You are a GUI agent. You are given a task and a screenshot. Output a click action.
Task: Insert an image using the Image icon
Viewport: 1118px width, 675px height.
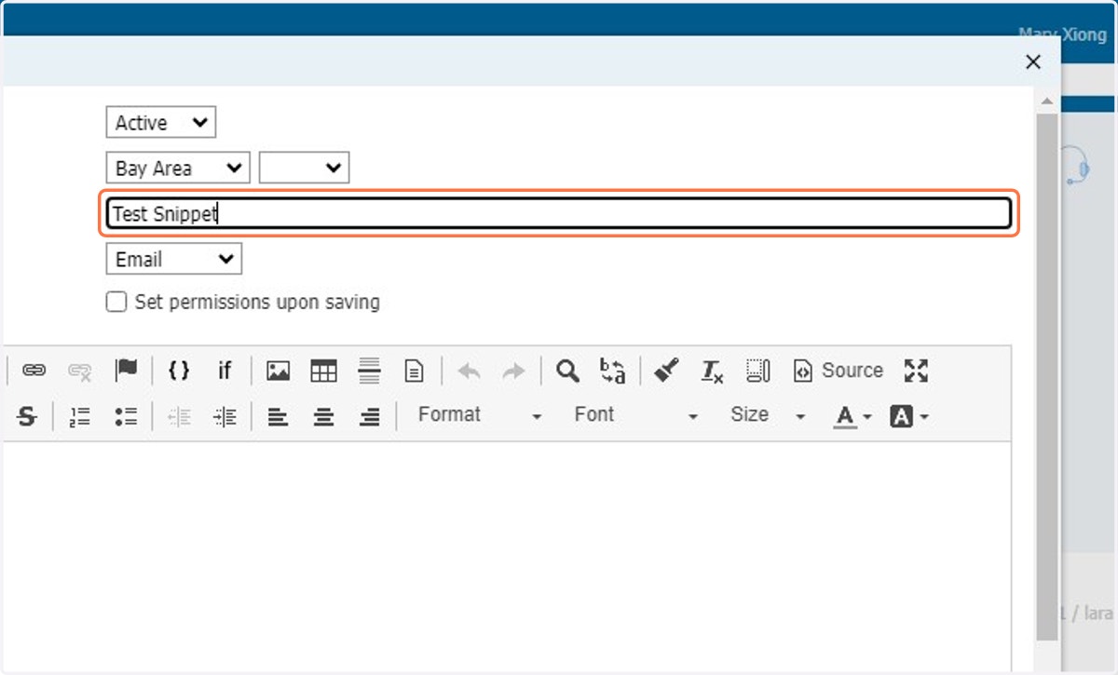pos(278,371)
